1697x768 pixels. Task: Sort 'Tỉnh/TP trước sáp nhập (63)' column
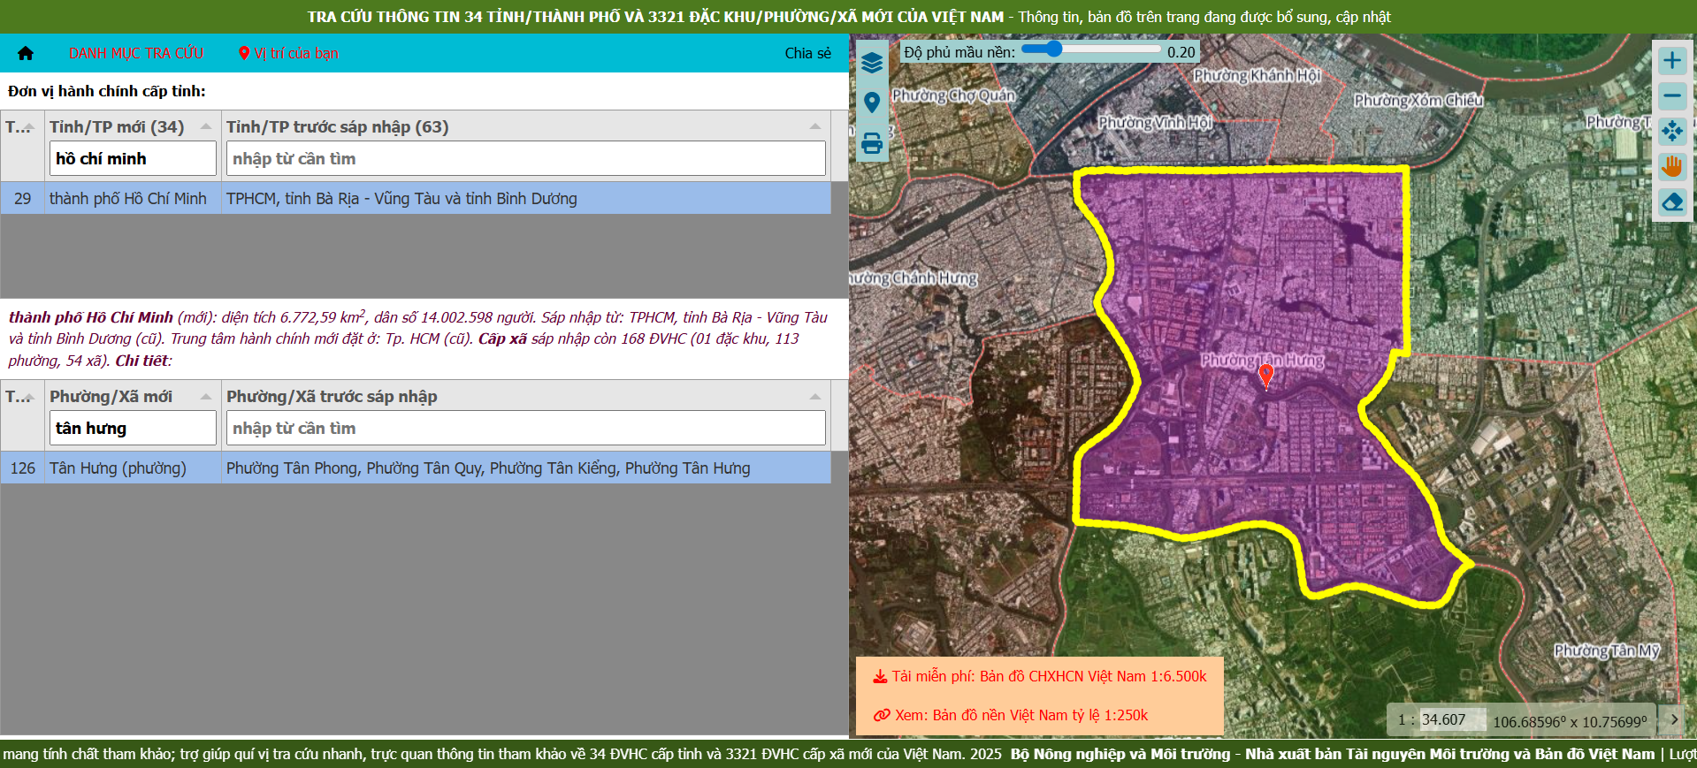pyautogui.click(x=814, y=126)
